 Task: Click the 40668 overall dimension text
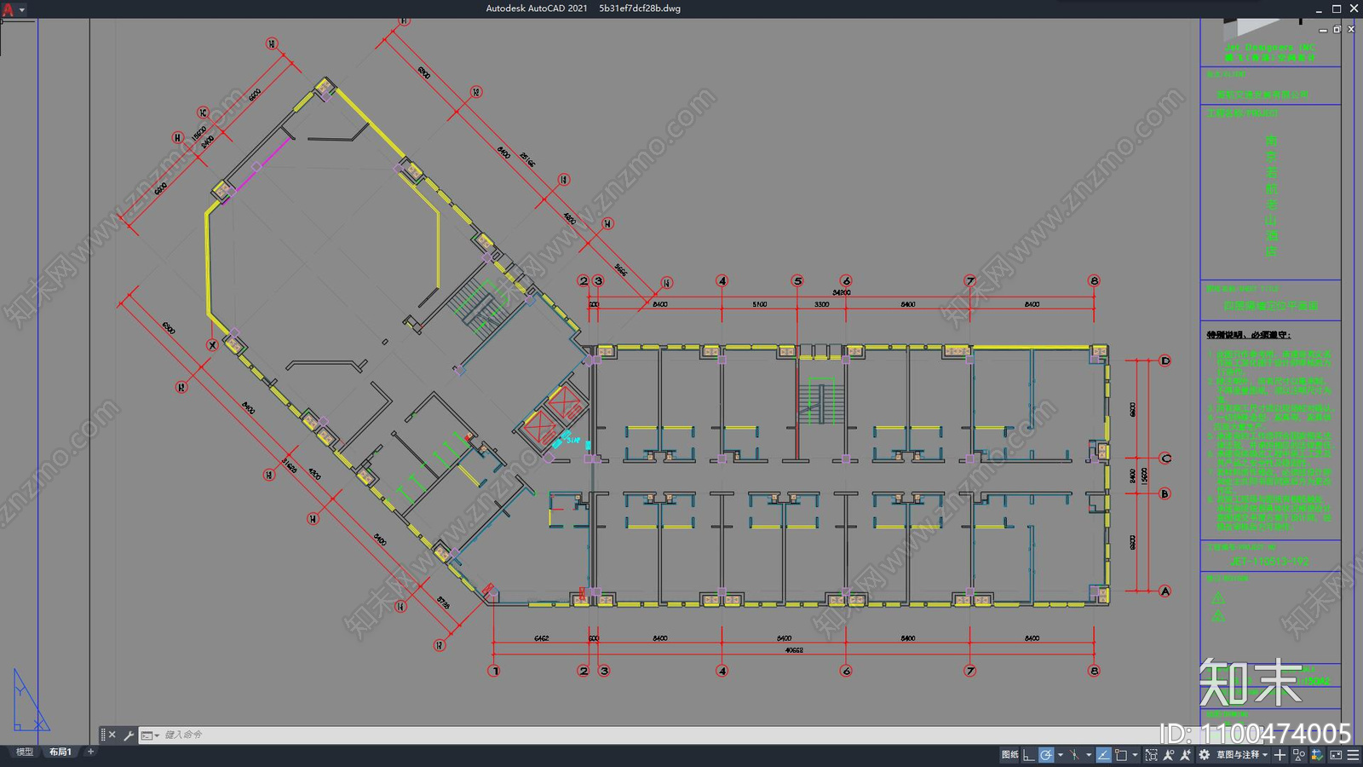(794, 650)
